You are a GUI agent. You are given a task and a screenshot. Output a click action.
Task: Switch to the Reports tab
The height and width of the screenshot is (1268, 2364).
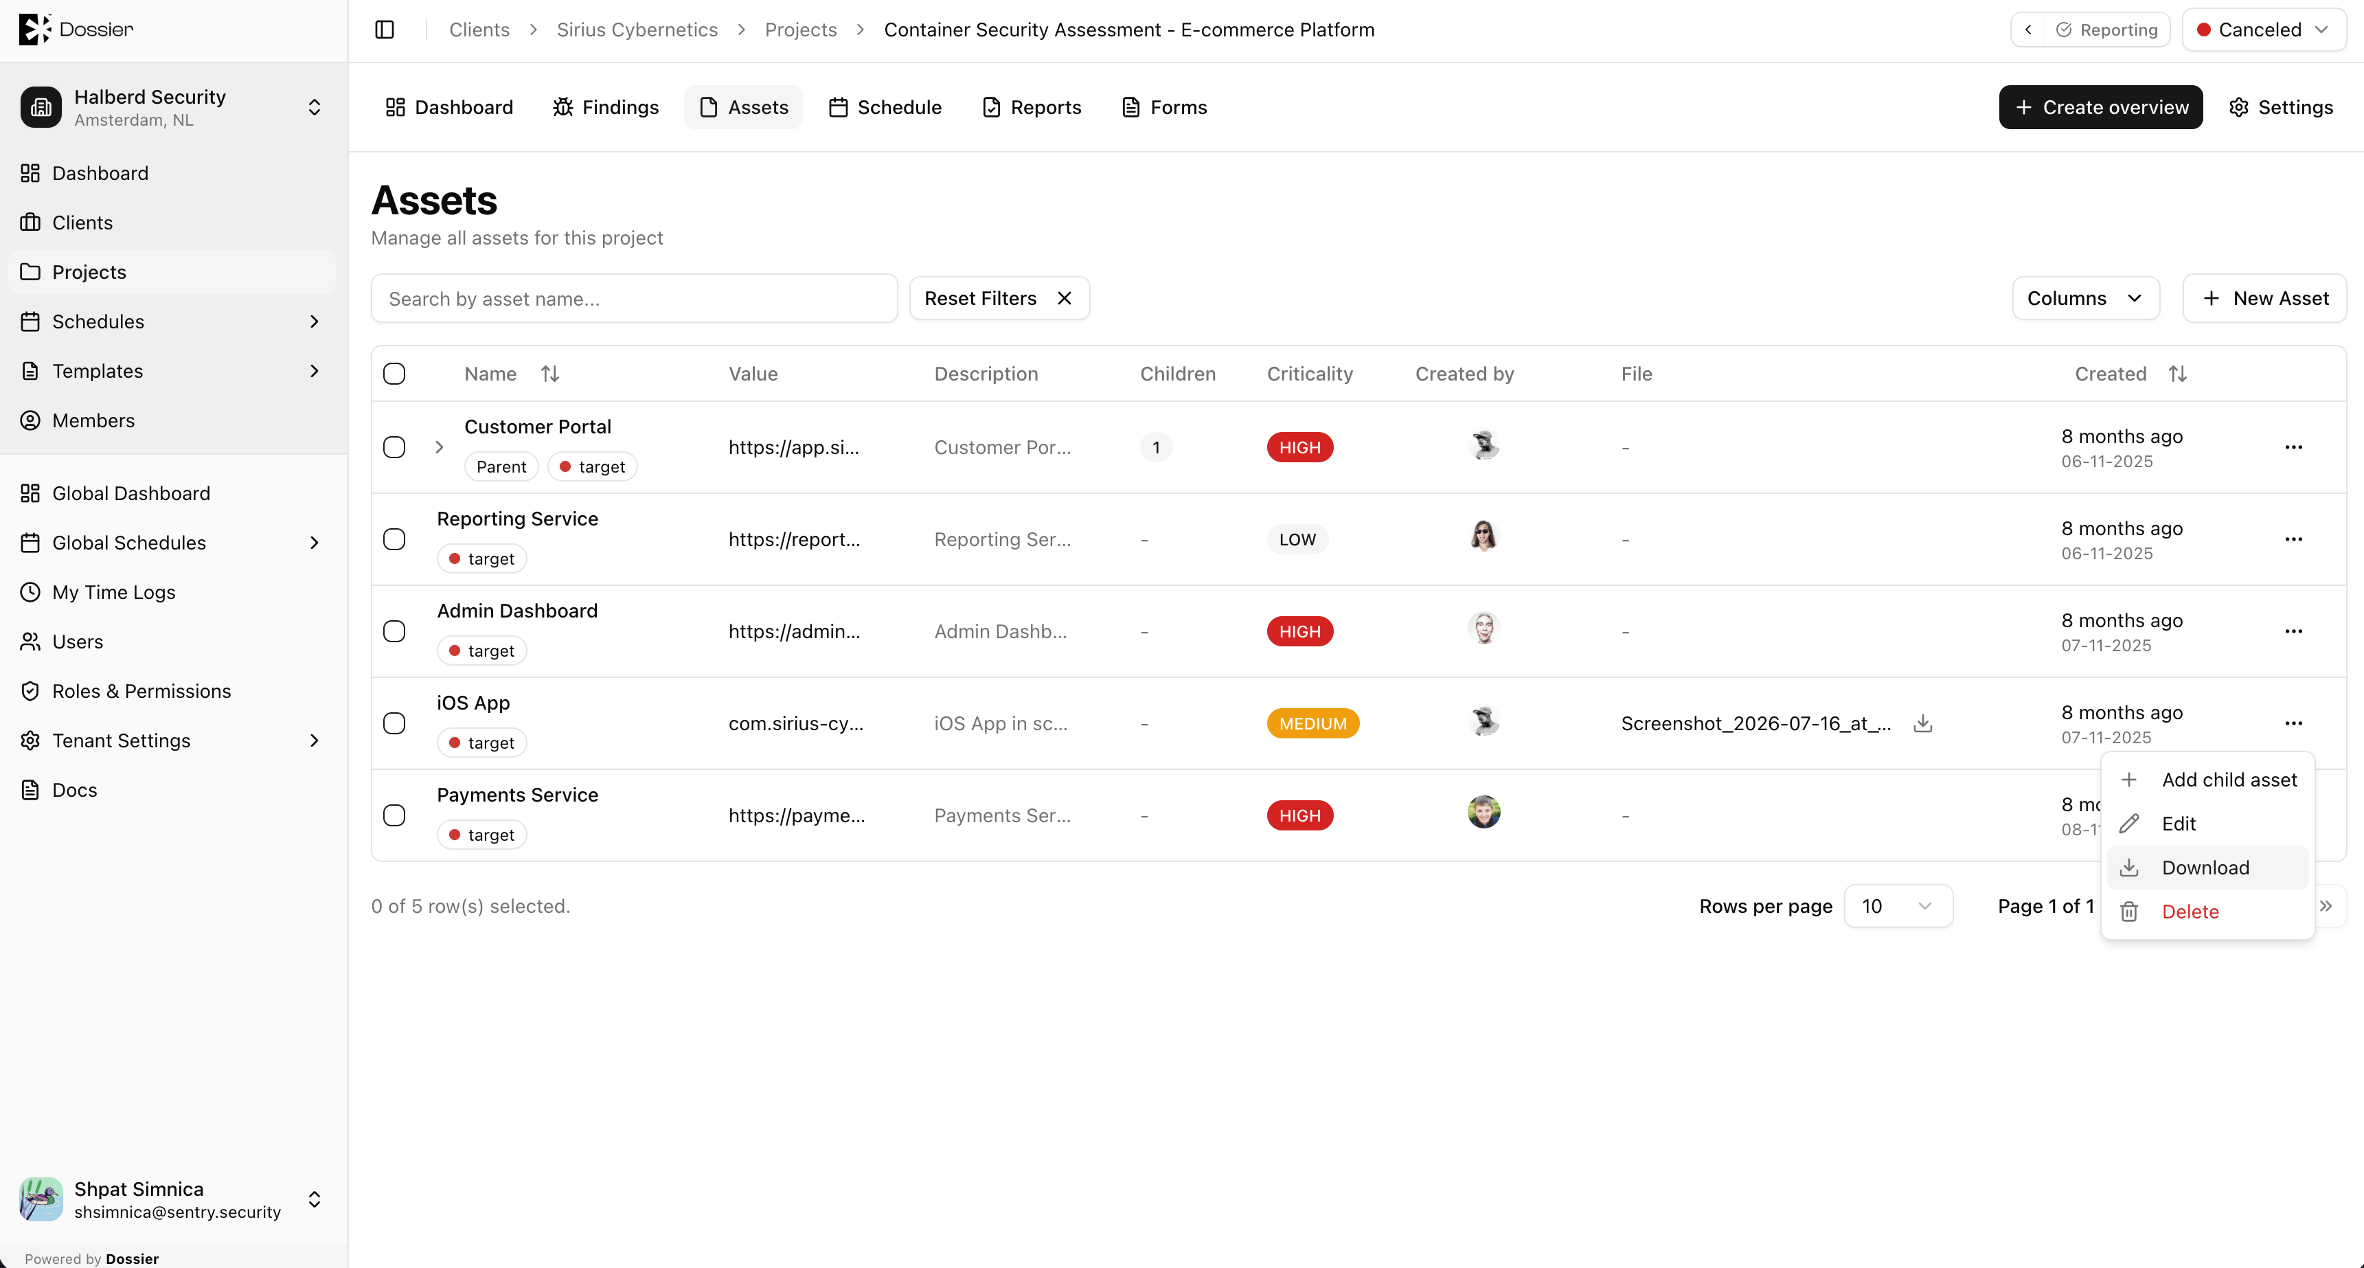pos(1032,107)
